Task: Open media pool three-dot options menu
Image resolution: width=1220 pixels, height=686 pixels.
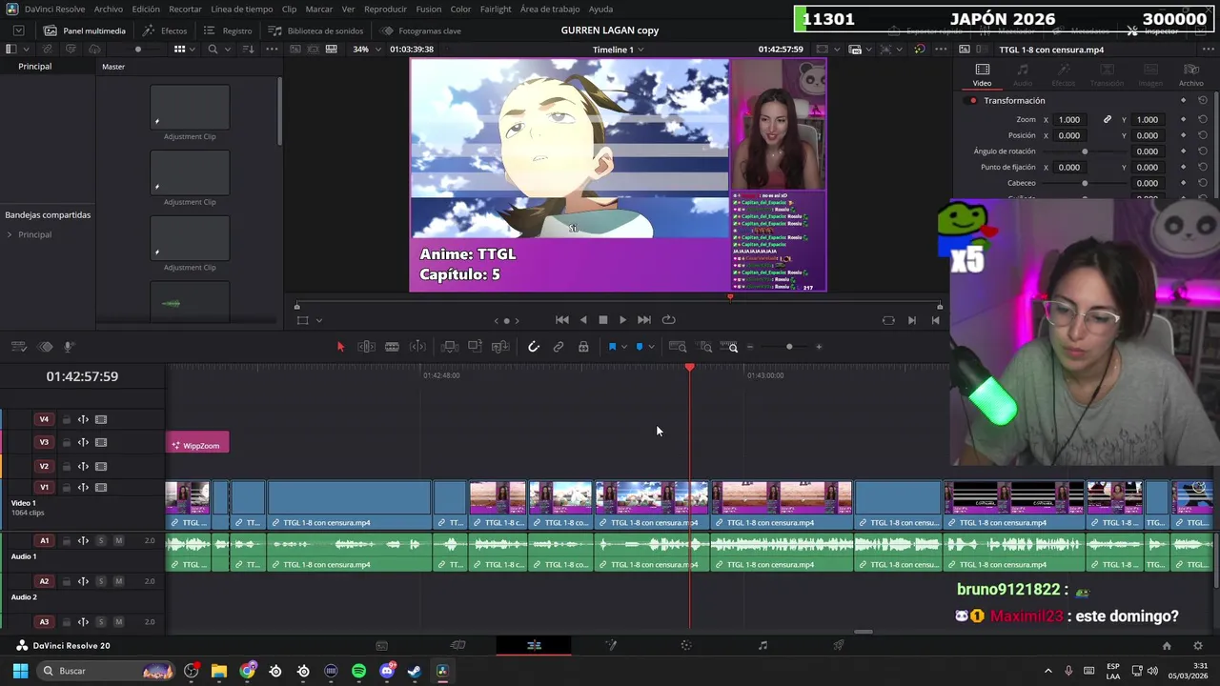Action: [272, 50]
